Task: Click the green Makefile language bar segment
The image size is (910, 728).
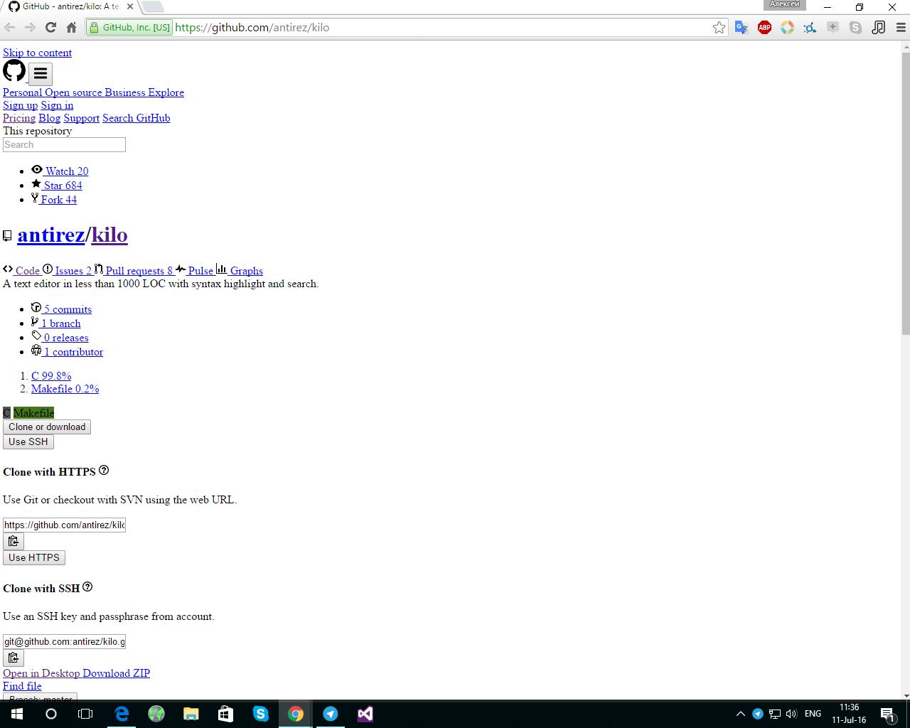Action: coord(33,413)
